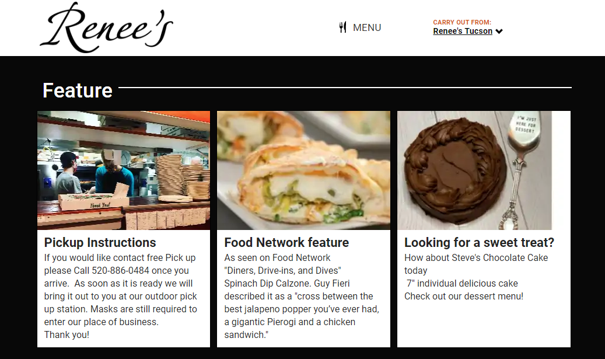Open the Food Network feature heading
Screen dimensions: 605x359
pos(286,242)
